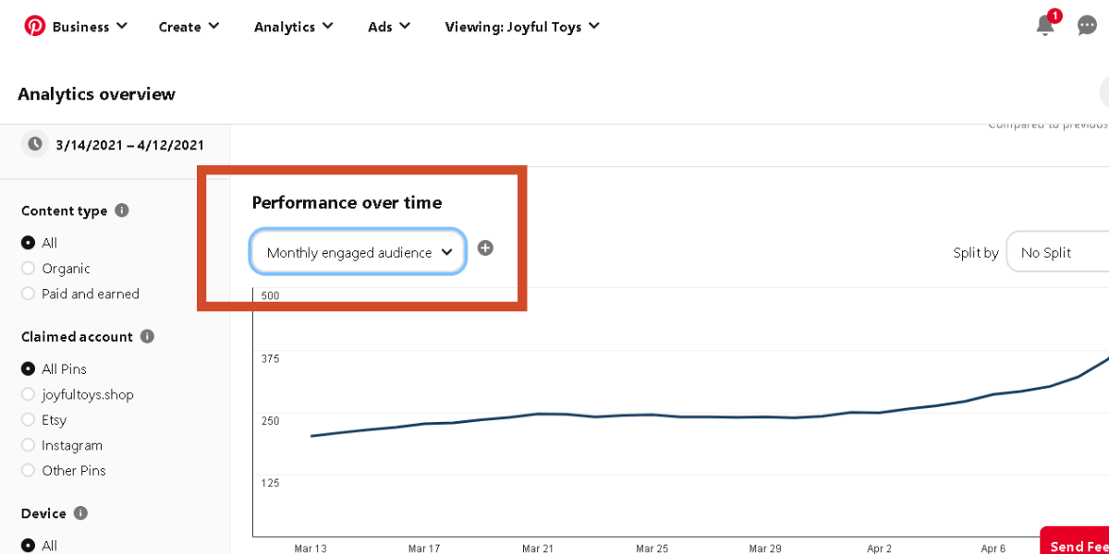Screen dimensions: 1109x554
Task: Open the Monthly engaged audience dropdown
Action: pos(358,252)
